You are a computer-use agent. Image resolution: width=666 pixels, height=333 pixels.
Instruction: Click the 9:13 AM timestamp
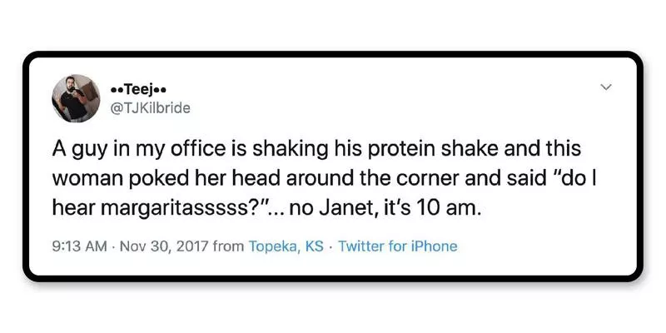click(x=77, y=246)
